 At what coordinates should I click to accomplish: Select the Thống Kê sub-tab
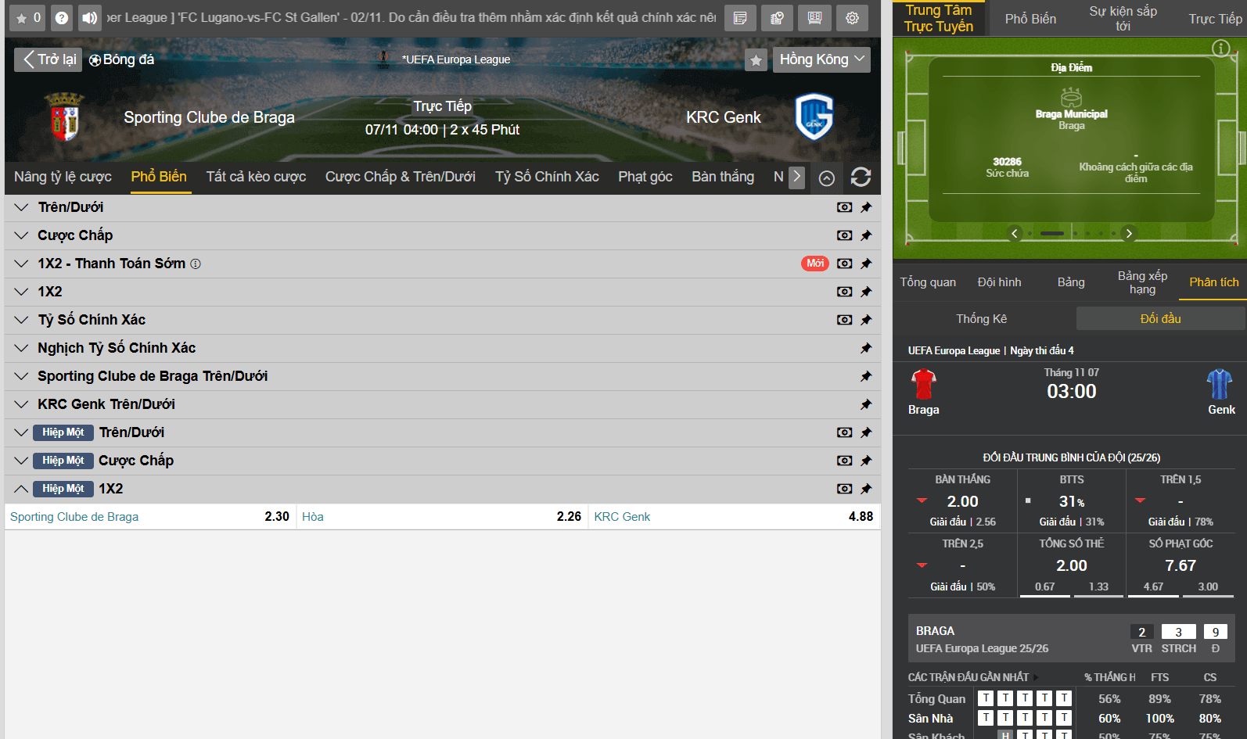pyautogui.click(x=981, y=319)
